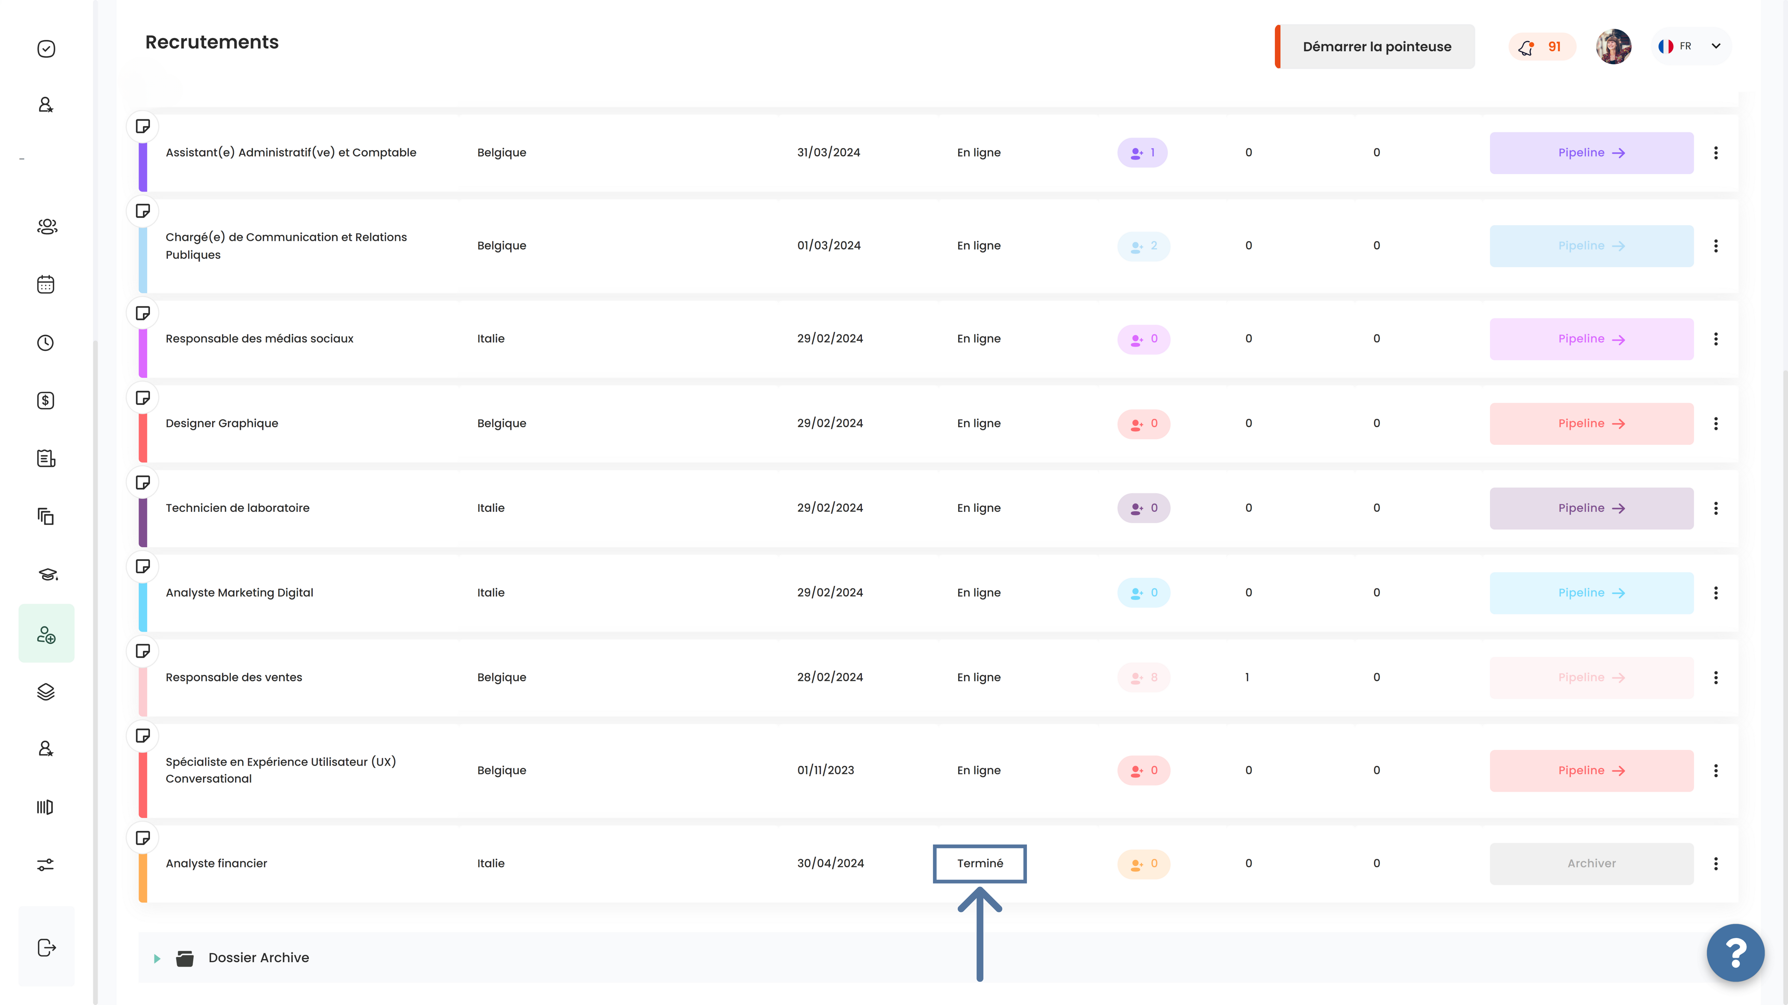
Task: Open the top starred user profile icon in sidebar
Action: point(46,105)
